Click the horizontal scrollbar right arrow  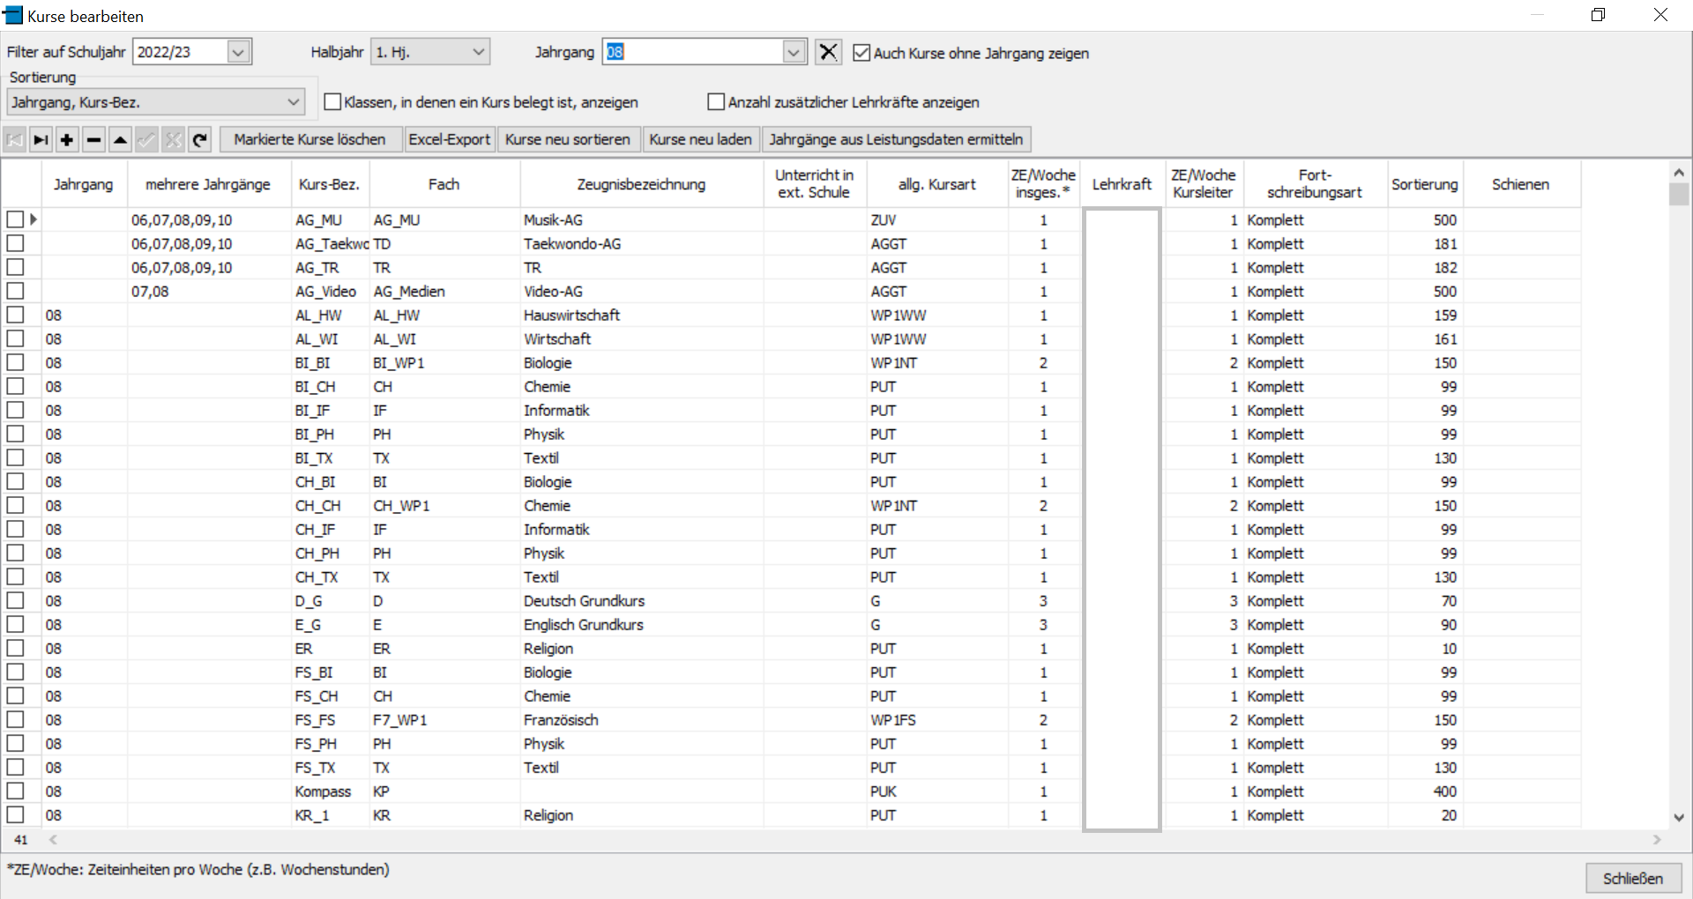tap(1657, 840)
